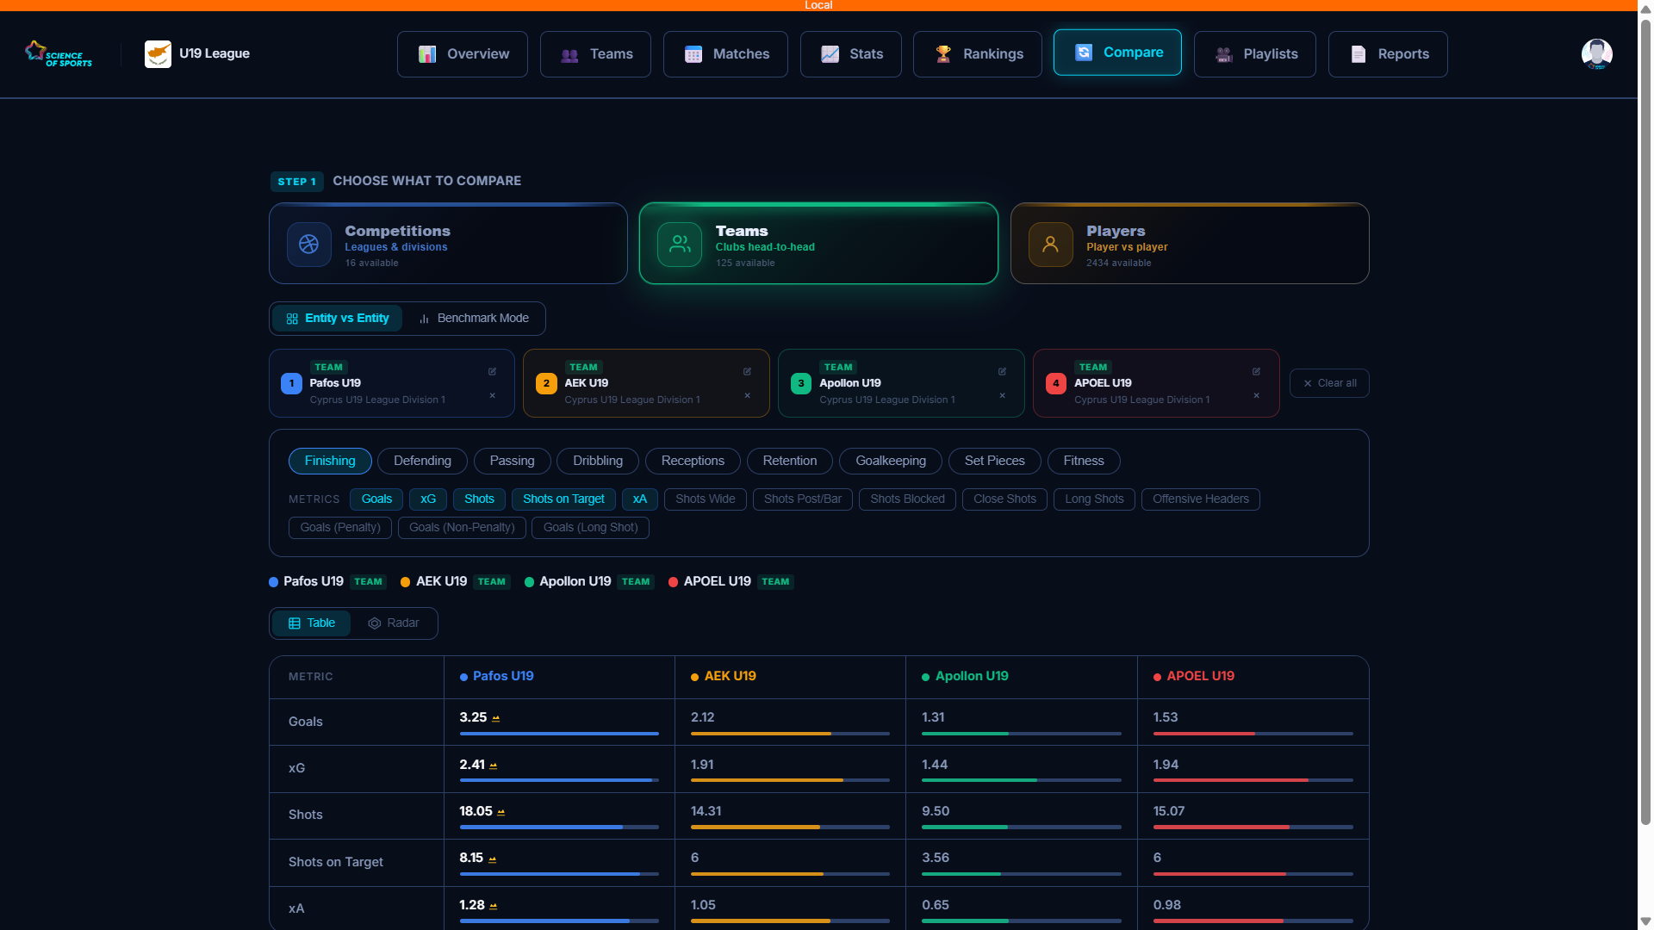Viewport: 1654px width, 930px height.
Task: Remove Apollon U19 from comparison
Action: 1002,395
